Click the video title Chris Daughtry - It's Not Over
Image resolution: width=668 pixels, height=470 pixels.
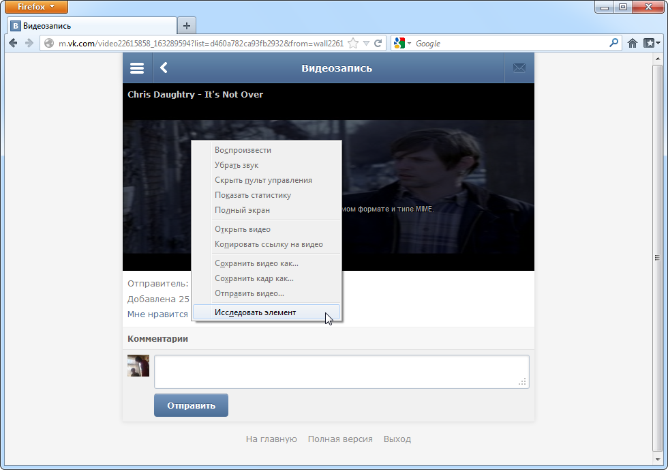(195, 94)
